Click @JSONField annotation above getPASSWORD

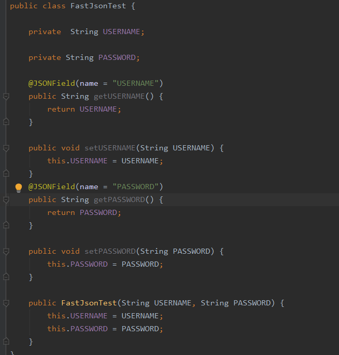51,187
